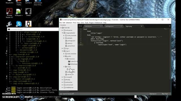Click the code minimap in the editor
Viewport: 181px width, 101px height.
point(166,29)
